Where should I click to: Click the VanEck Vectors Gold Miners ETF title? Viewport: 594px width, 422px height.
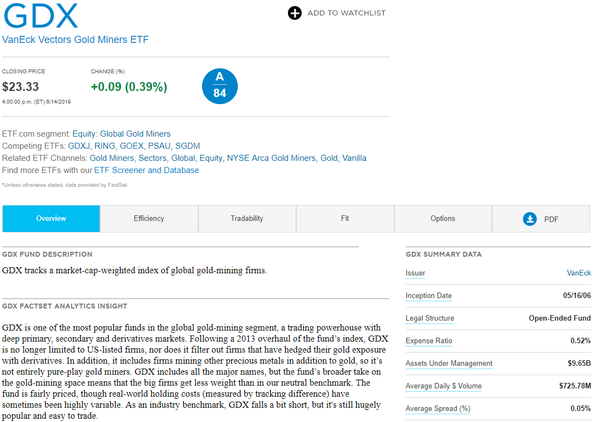75,40
